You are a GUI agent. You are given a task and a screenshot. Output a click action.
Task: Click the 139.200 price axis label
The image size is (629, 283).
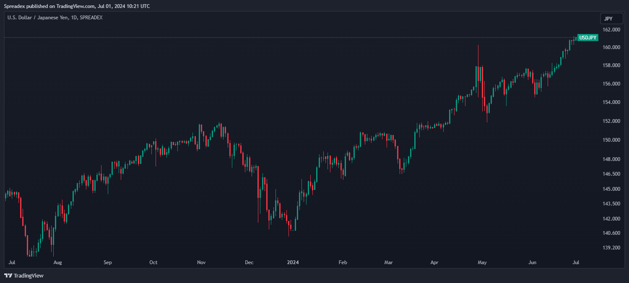[x=611, y=248]
